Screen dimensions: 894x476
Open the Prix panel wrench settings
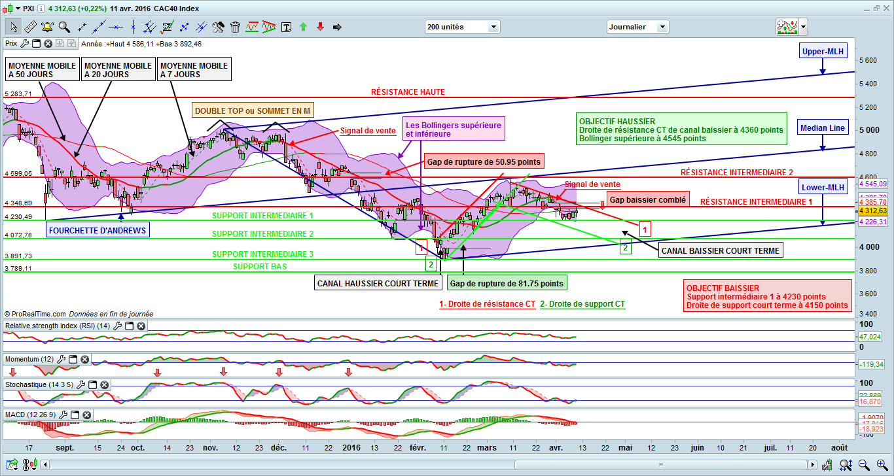click(x=26, y=44)
